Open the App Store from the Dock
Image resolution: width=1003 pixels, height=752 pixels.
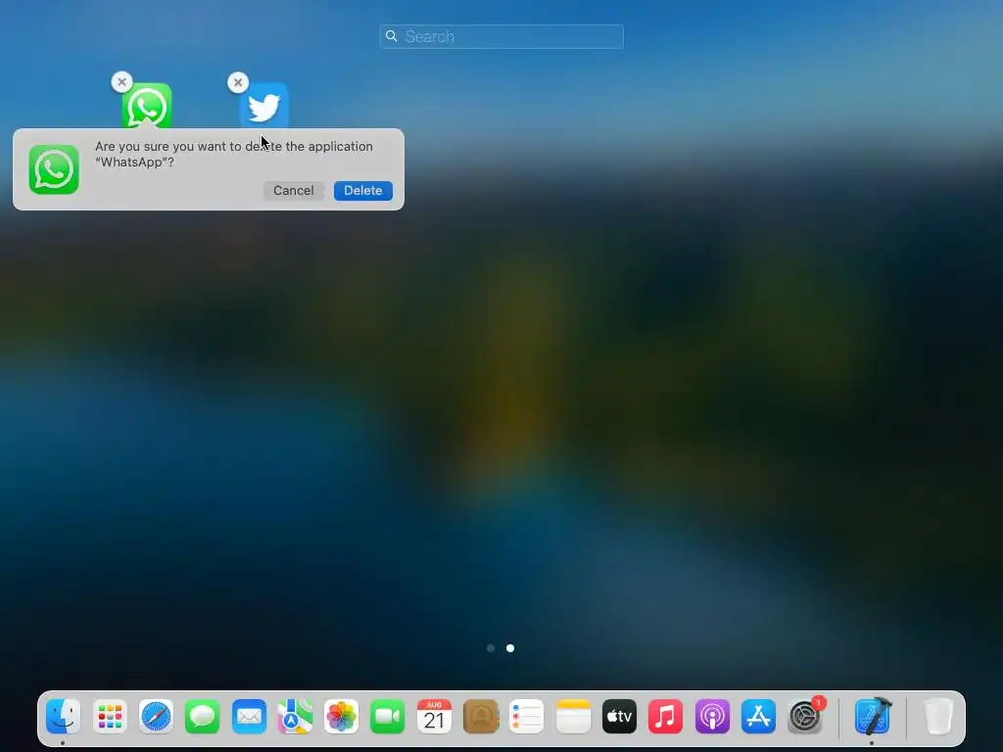(x=758, y=716)
